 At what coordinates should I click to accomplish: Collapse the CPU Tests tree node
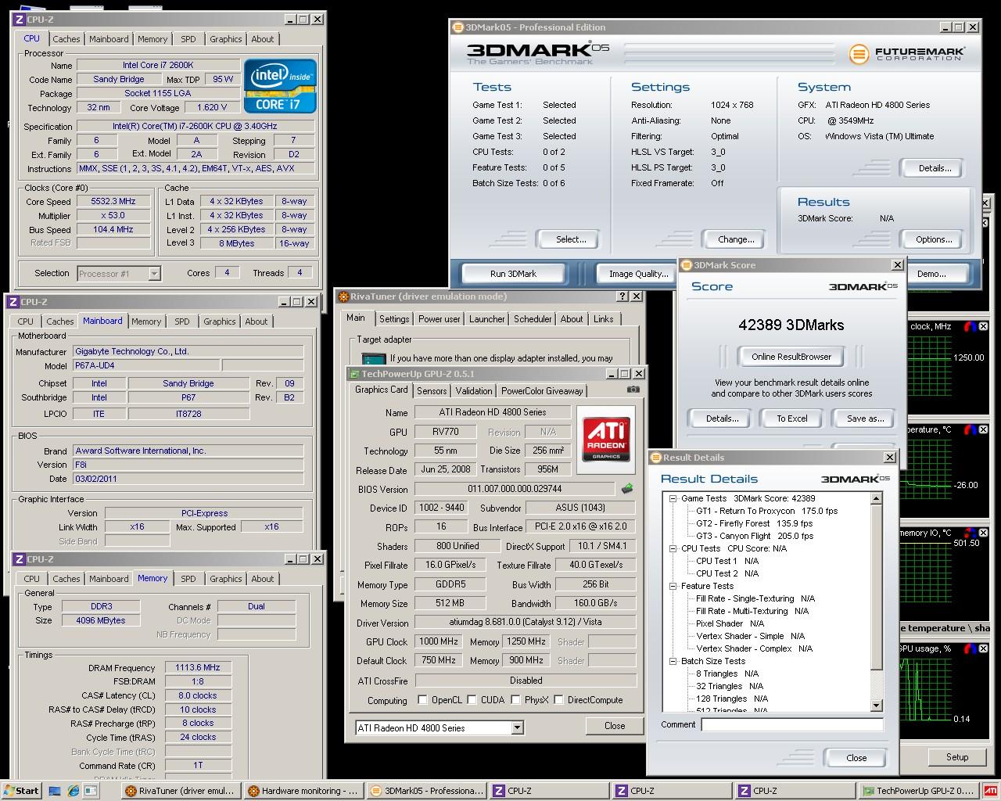[x=673, y=548]
